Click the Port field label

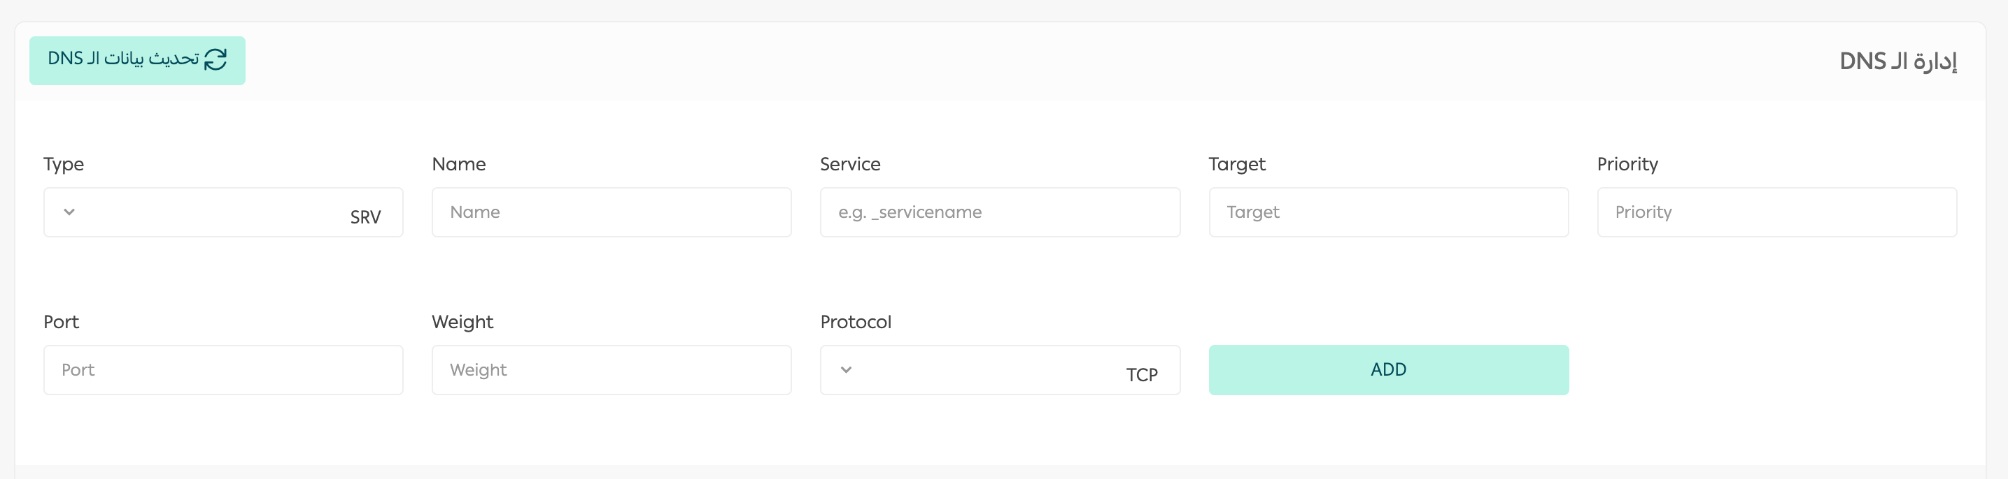click(62, 322)
